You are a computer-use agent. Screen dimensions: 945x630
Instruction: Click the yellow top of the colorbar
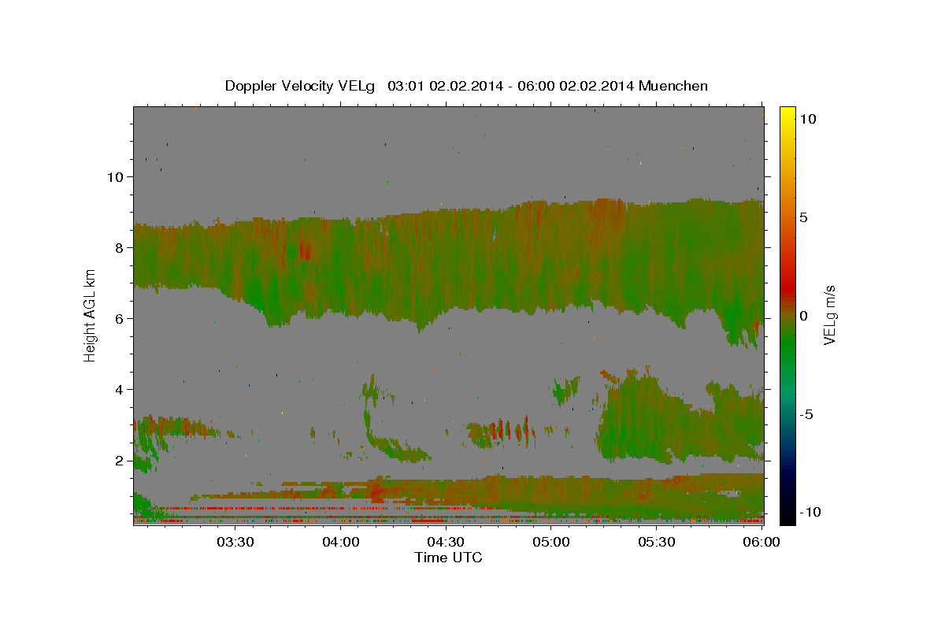tap(787, 116)
